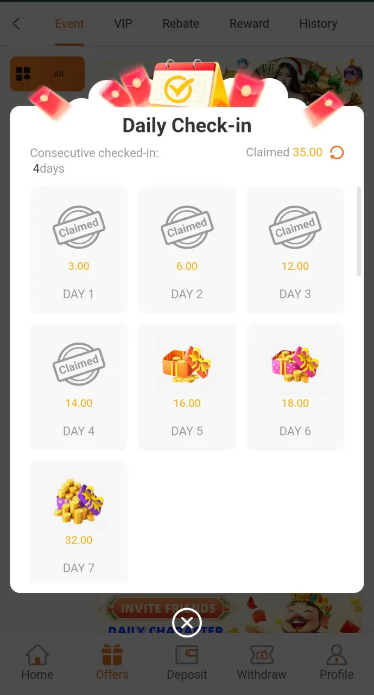The height and width of the screenshot is (695, 374).
Task: Open the Day 7 purple coin gift
Action: (79, 501)
